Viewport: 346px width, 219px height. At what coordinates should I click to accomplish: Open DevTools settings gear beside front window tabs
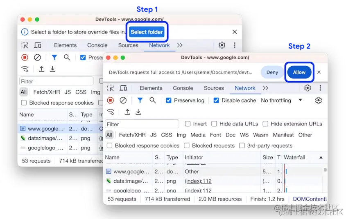308,88
